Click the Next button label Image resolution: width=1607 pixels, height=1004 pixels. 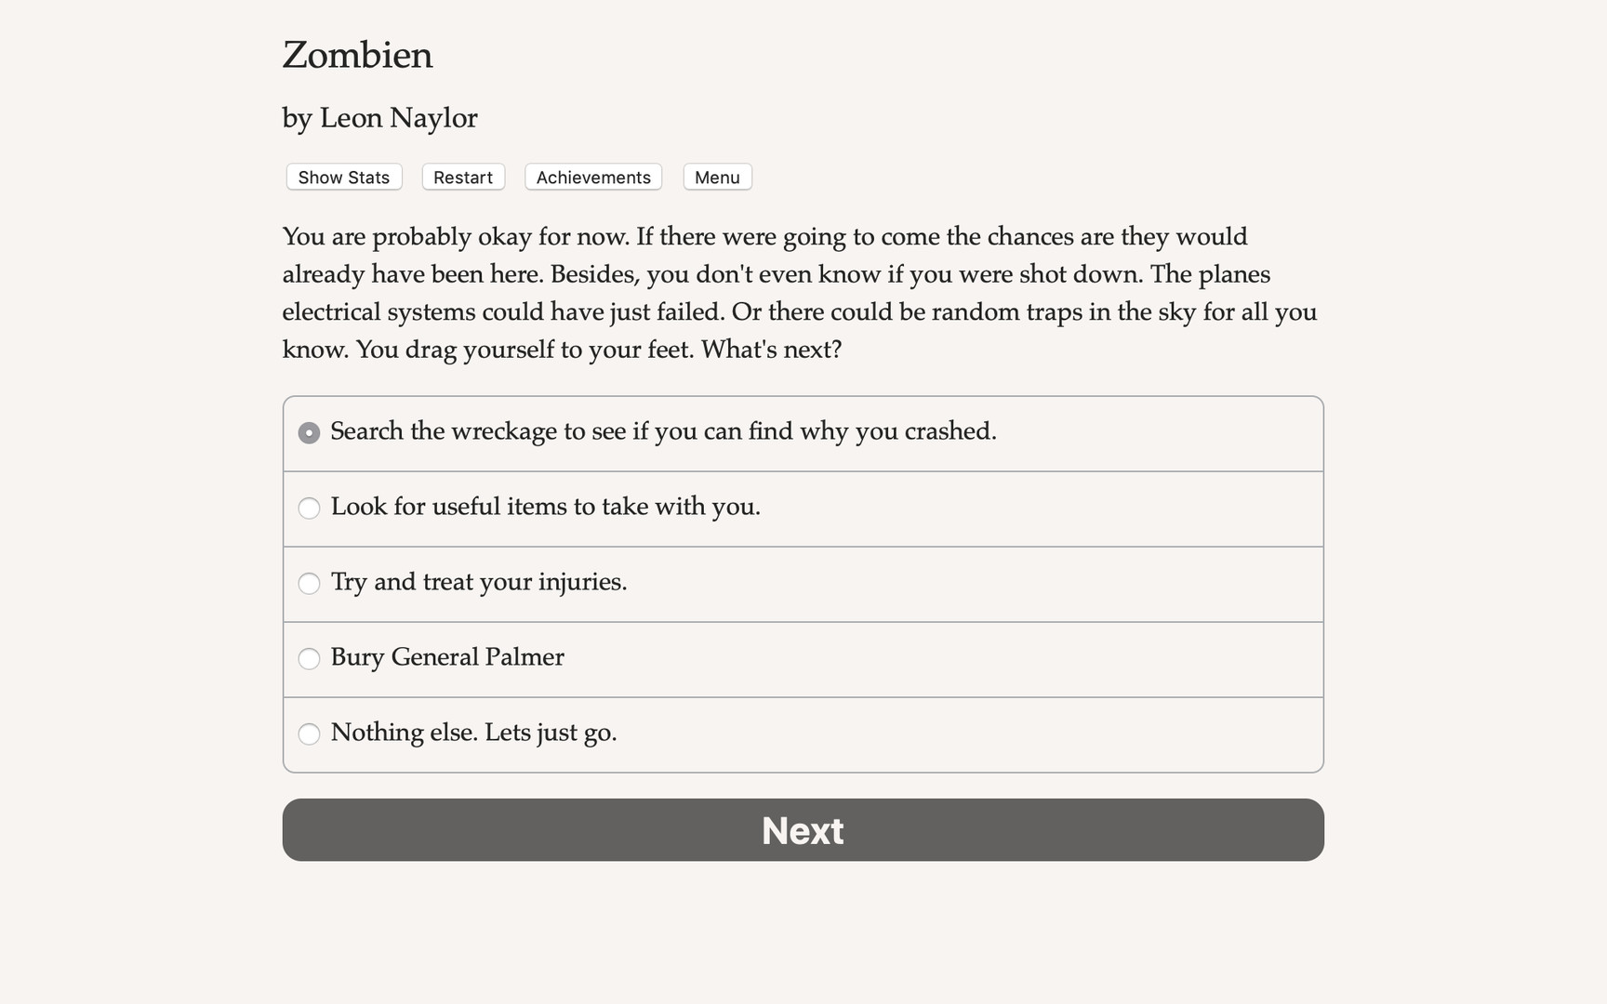803,830
